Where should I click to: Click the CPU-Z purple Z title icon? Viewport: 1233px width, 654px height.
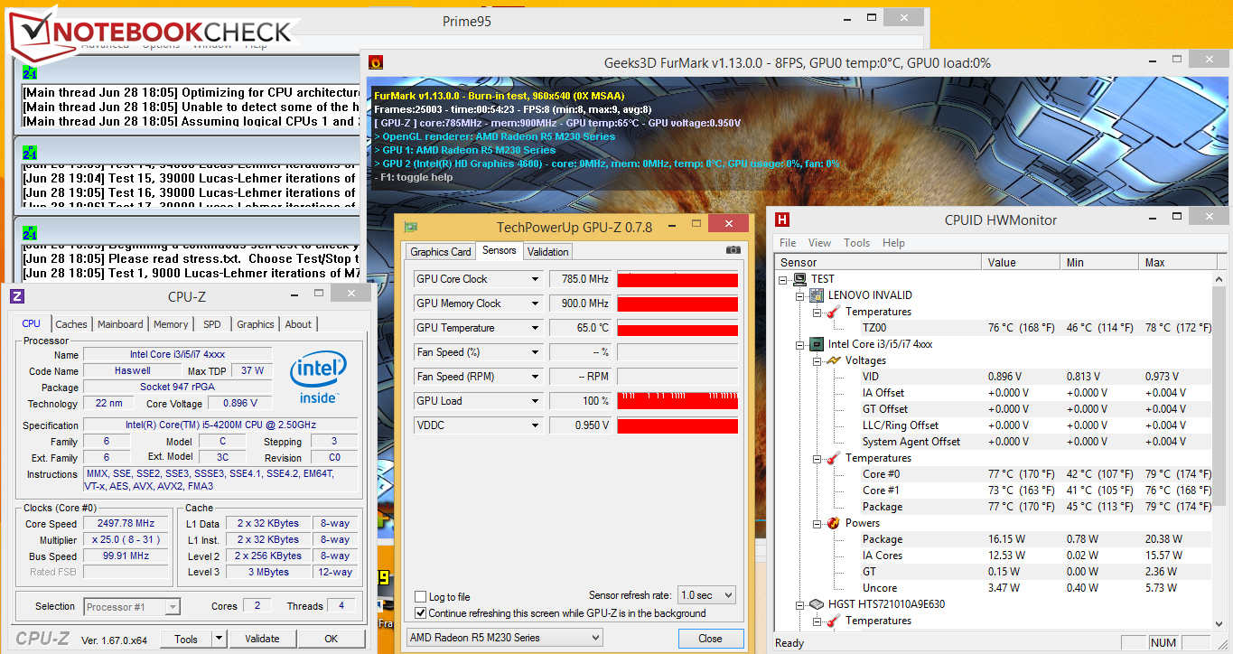(x=17, y=296)
